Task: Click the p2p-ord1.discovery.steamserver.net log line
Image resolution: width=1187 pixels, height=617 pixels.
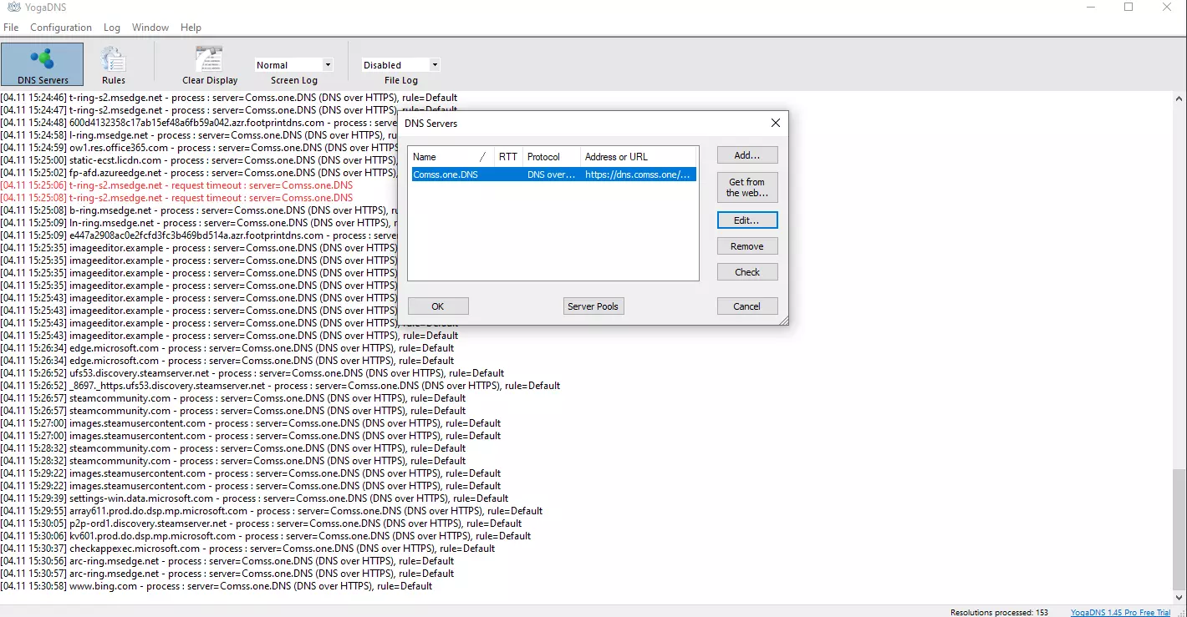Action: pyautogui.click(x=261, y=523)
